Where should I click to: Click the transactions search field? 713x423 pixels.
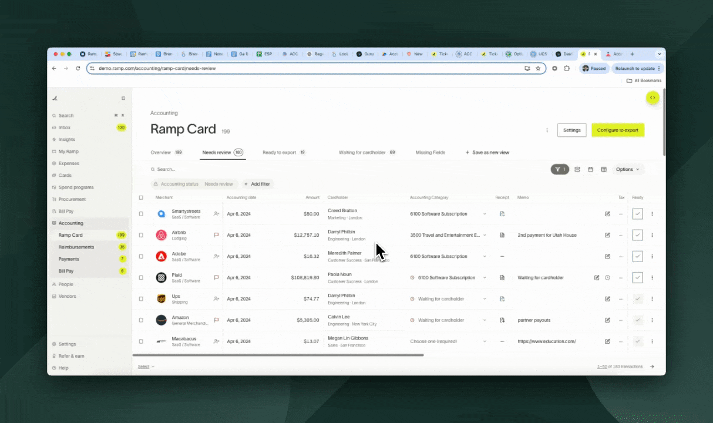[347, 169]
